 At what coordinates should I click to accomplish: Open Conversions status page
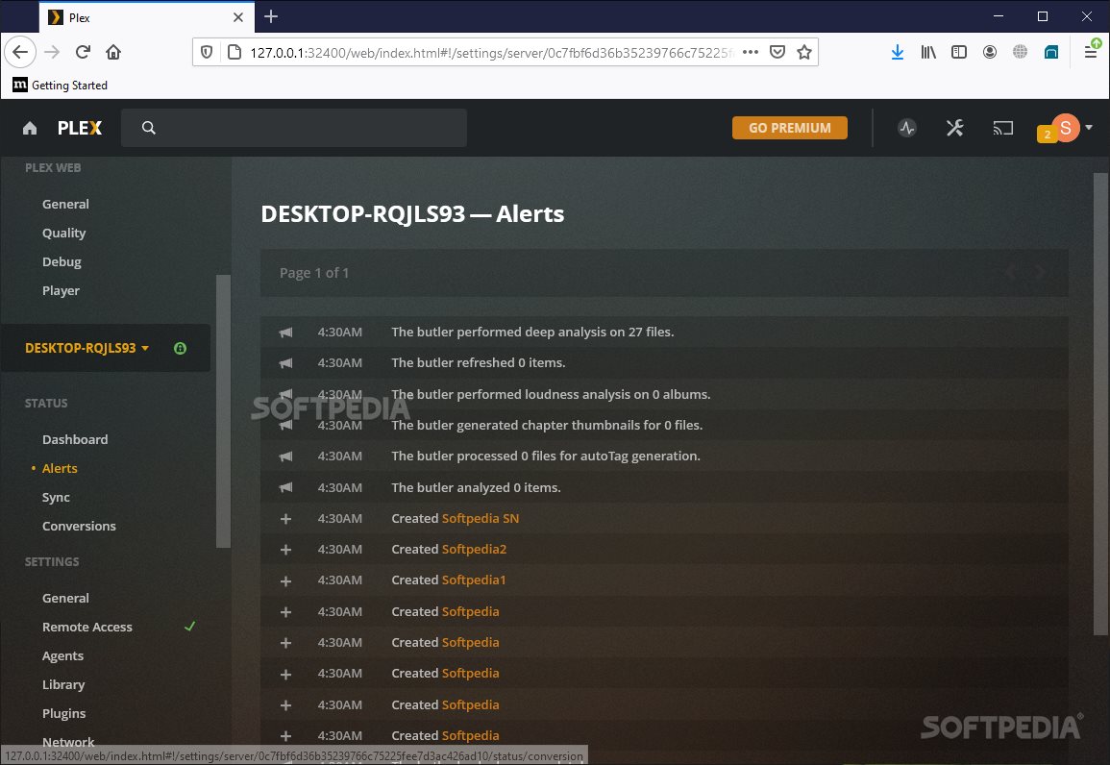(x=79, y=527)
